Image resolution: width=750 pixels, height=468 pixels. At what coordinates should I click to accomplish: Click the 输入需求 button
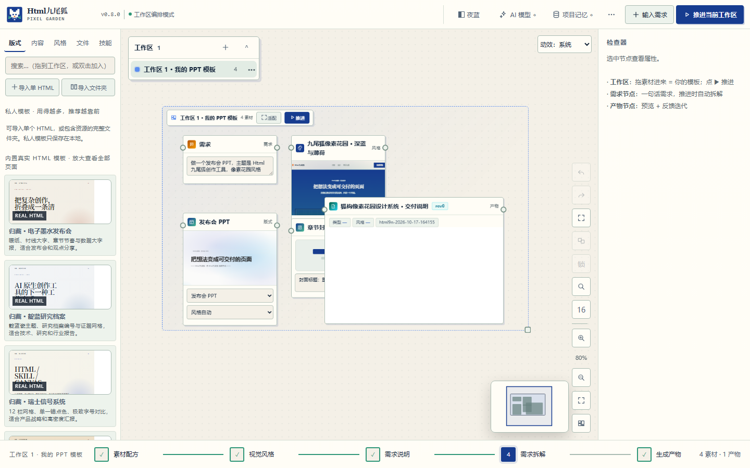pyautogui.click(x=649, y=15)
